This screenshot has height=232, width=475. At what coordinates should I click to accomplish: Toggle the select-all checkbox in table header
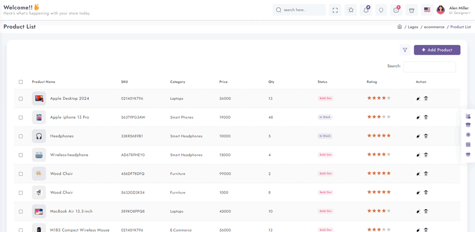tap(21, 82)
